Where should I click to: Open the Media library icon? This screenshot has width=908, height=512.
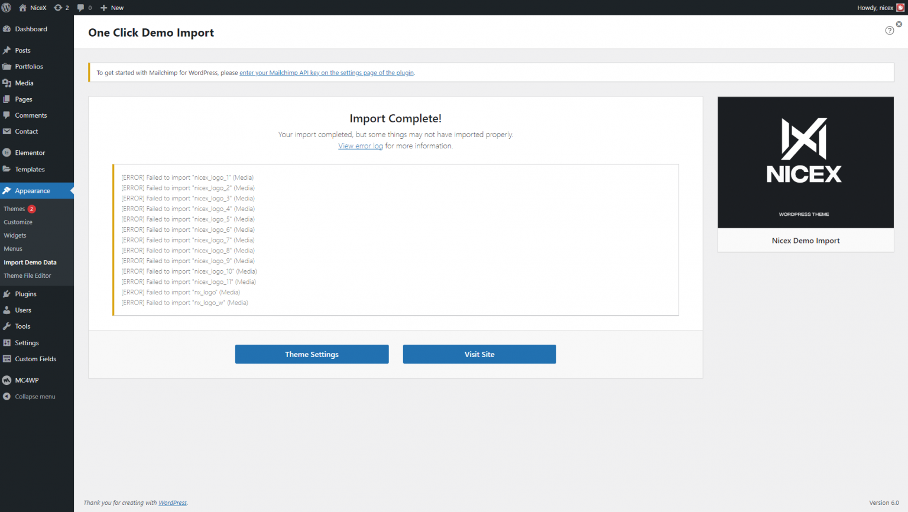tap(8, 83)
